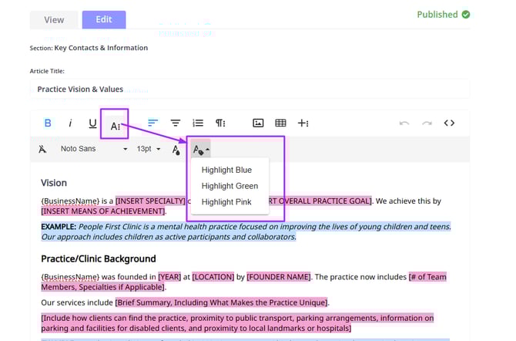
Task: Click the align left icon
Action: pos(152,123)
